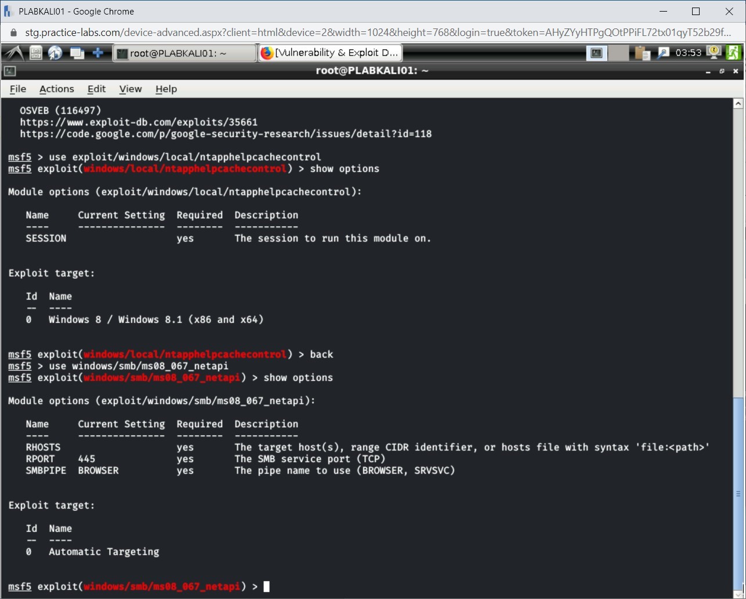Select the root@PLABKALI01 taskbar entry
Image resolution: width=746 pixels, height=599 pixels.
point(184,52)
